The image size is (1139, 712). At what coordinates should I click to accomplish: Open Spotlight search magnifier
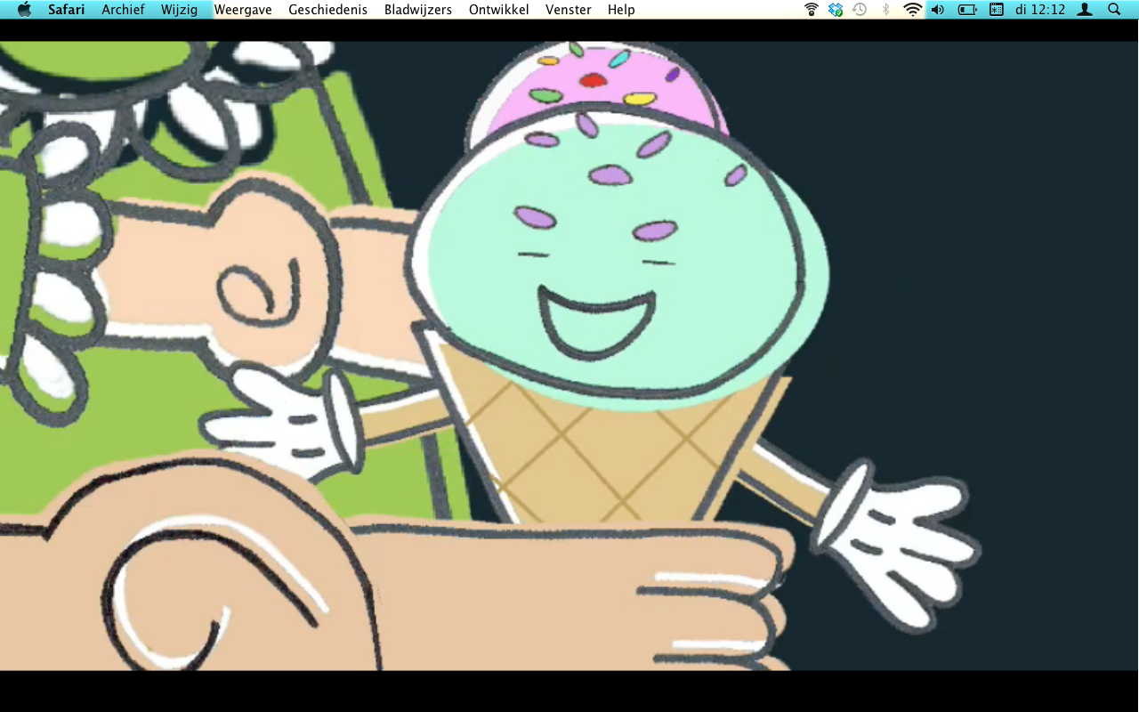pos(1114,10)
